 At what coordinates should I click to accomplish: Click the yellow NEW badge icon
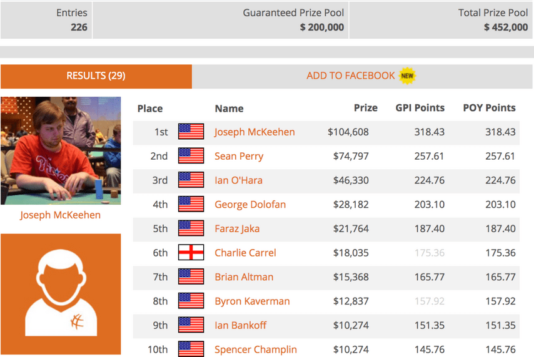[x=407, y=76]
